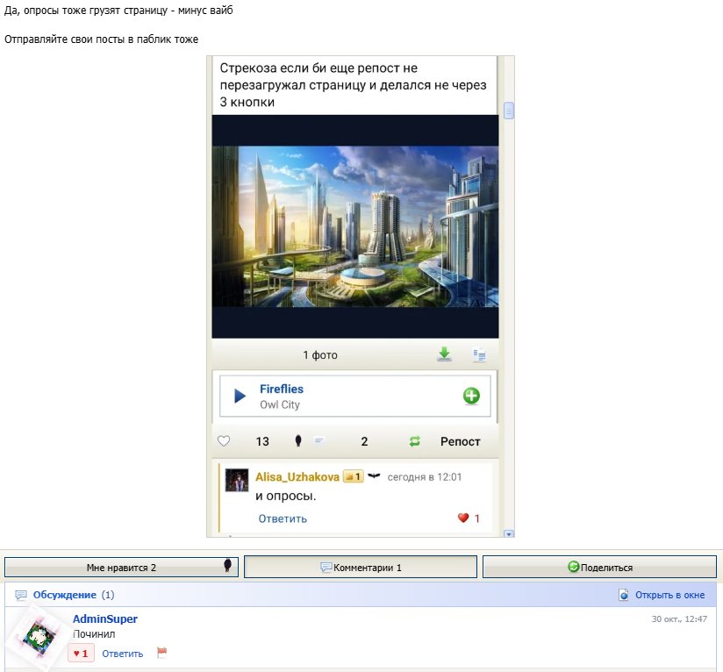The width and height of the screenshot is (723, 672).
Task: Click the green repost arrows icon
Action: point(414,441)
